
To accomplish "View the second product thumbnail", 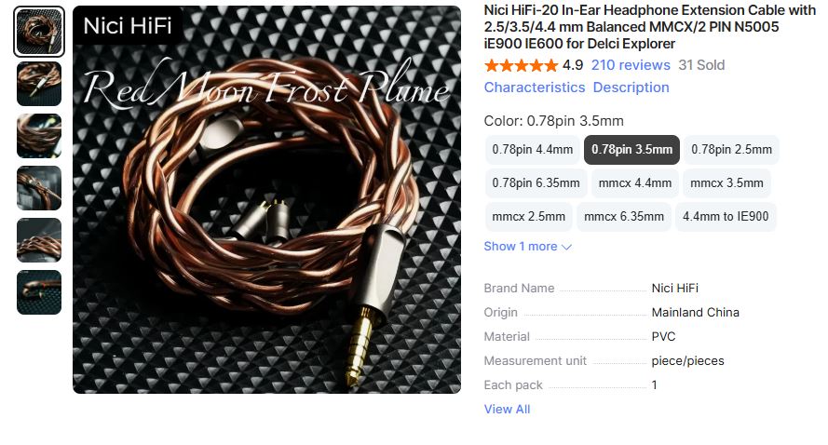I will click(x=39, y=84).
